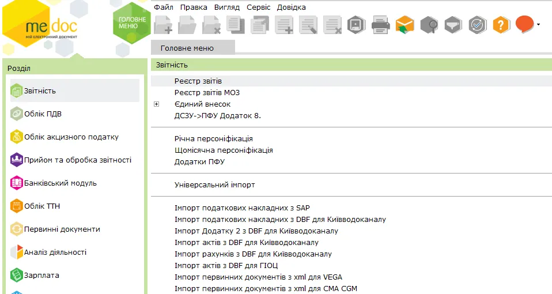Open the Вигляд menu
The height and width of the screenshot is (294, 552).
pyautogui.click(x=226, y=7)
